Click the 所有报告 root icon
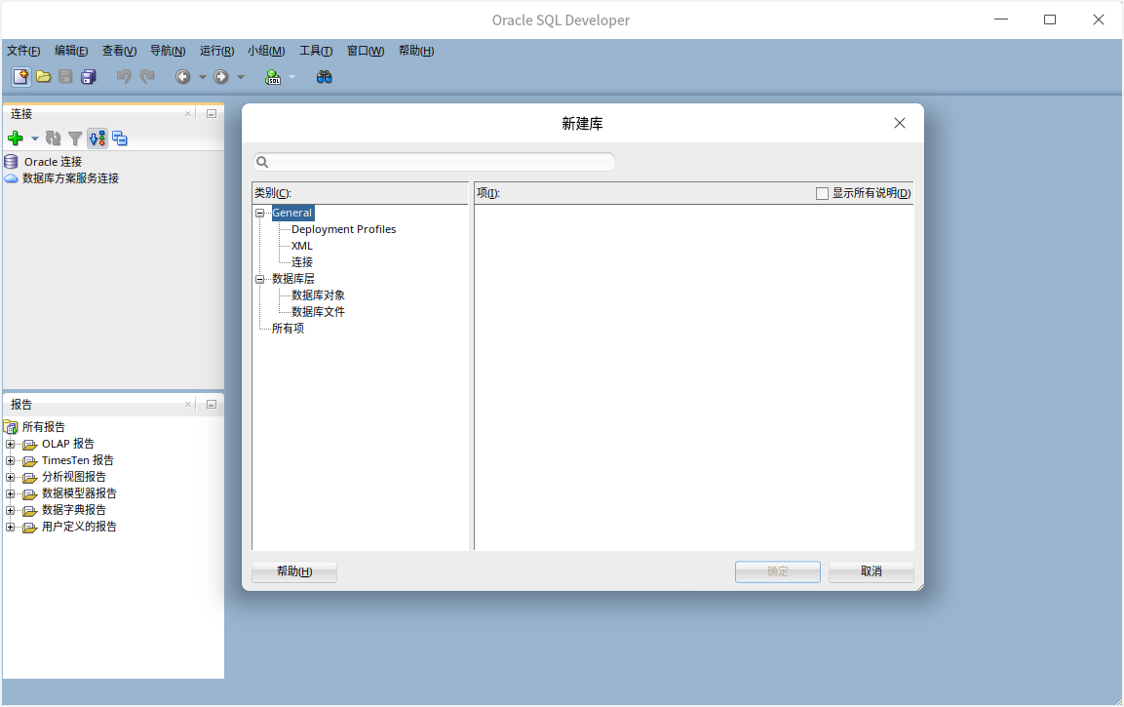Screen dimensions: 1124x707 pyautogui.click(x=11, y=427)
